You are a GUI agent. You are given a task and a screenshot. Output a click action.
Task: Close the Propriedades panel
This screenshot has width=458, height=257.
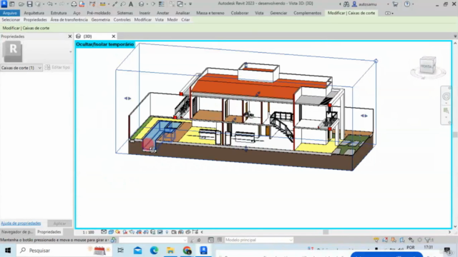[70, 36]
